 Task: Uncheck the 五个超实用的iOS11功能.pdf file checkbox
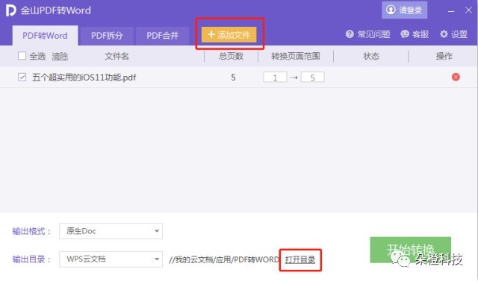tap(22, 78)
